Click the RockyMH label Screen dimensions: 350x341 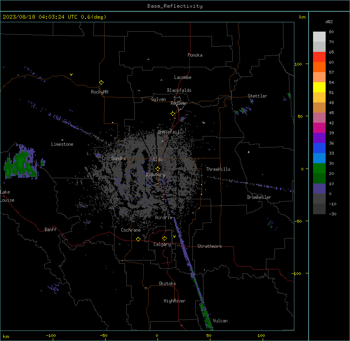(99, 92)
